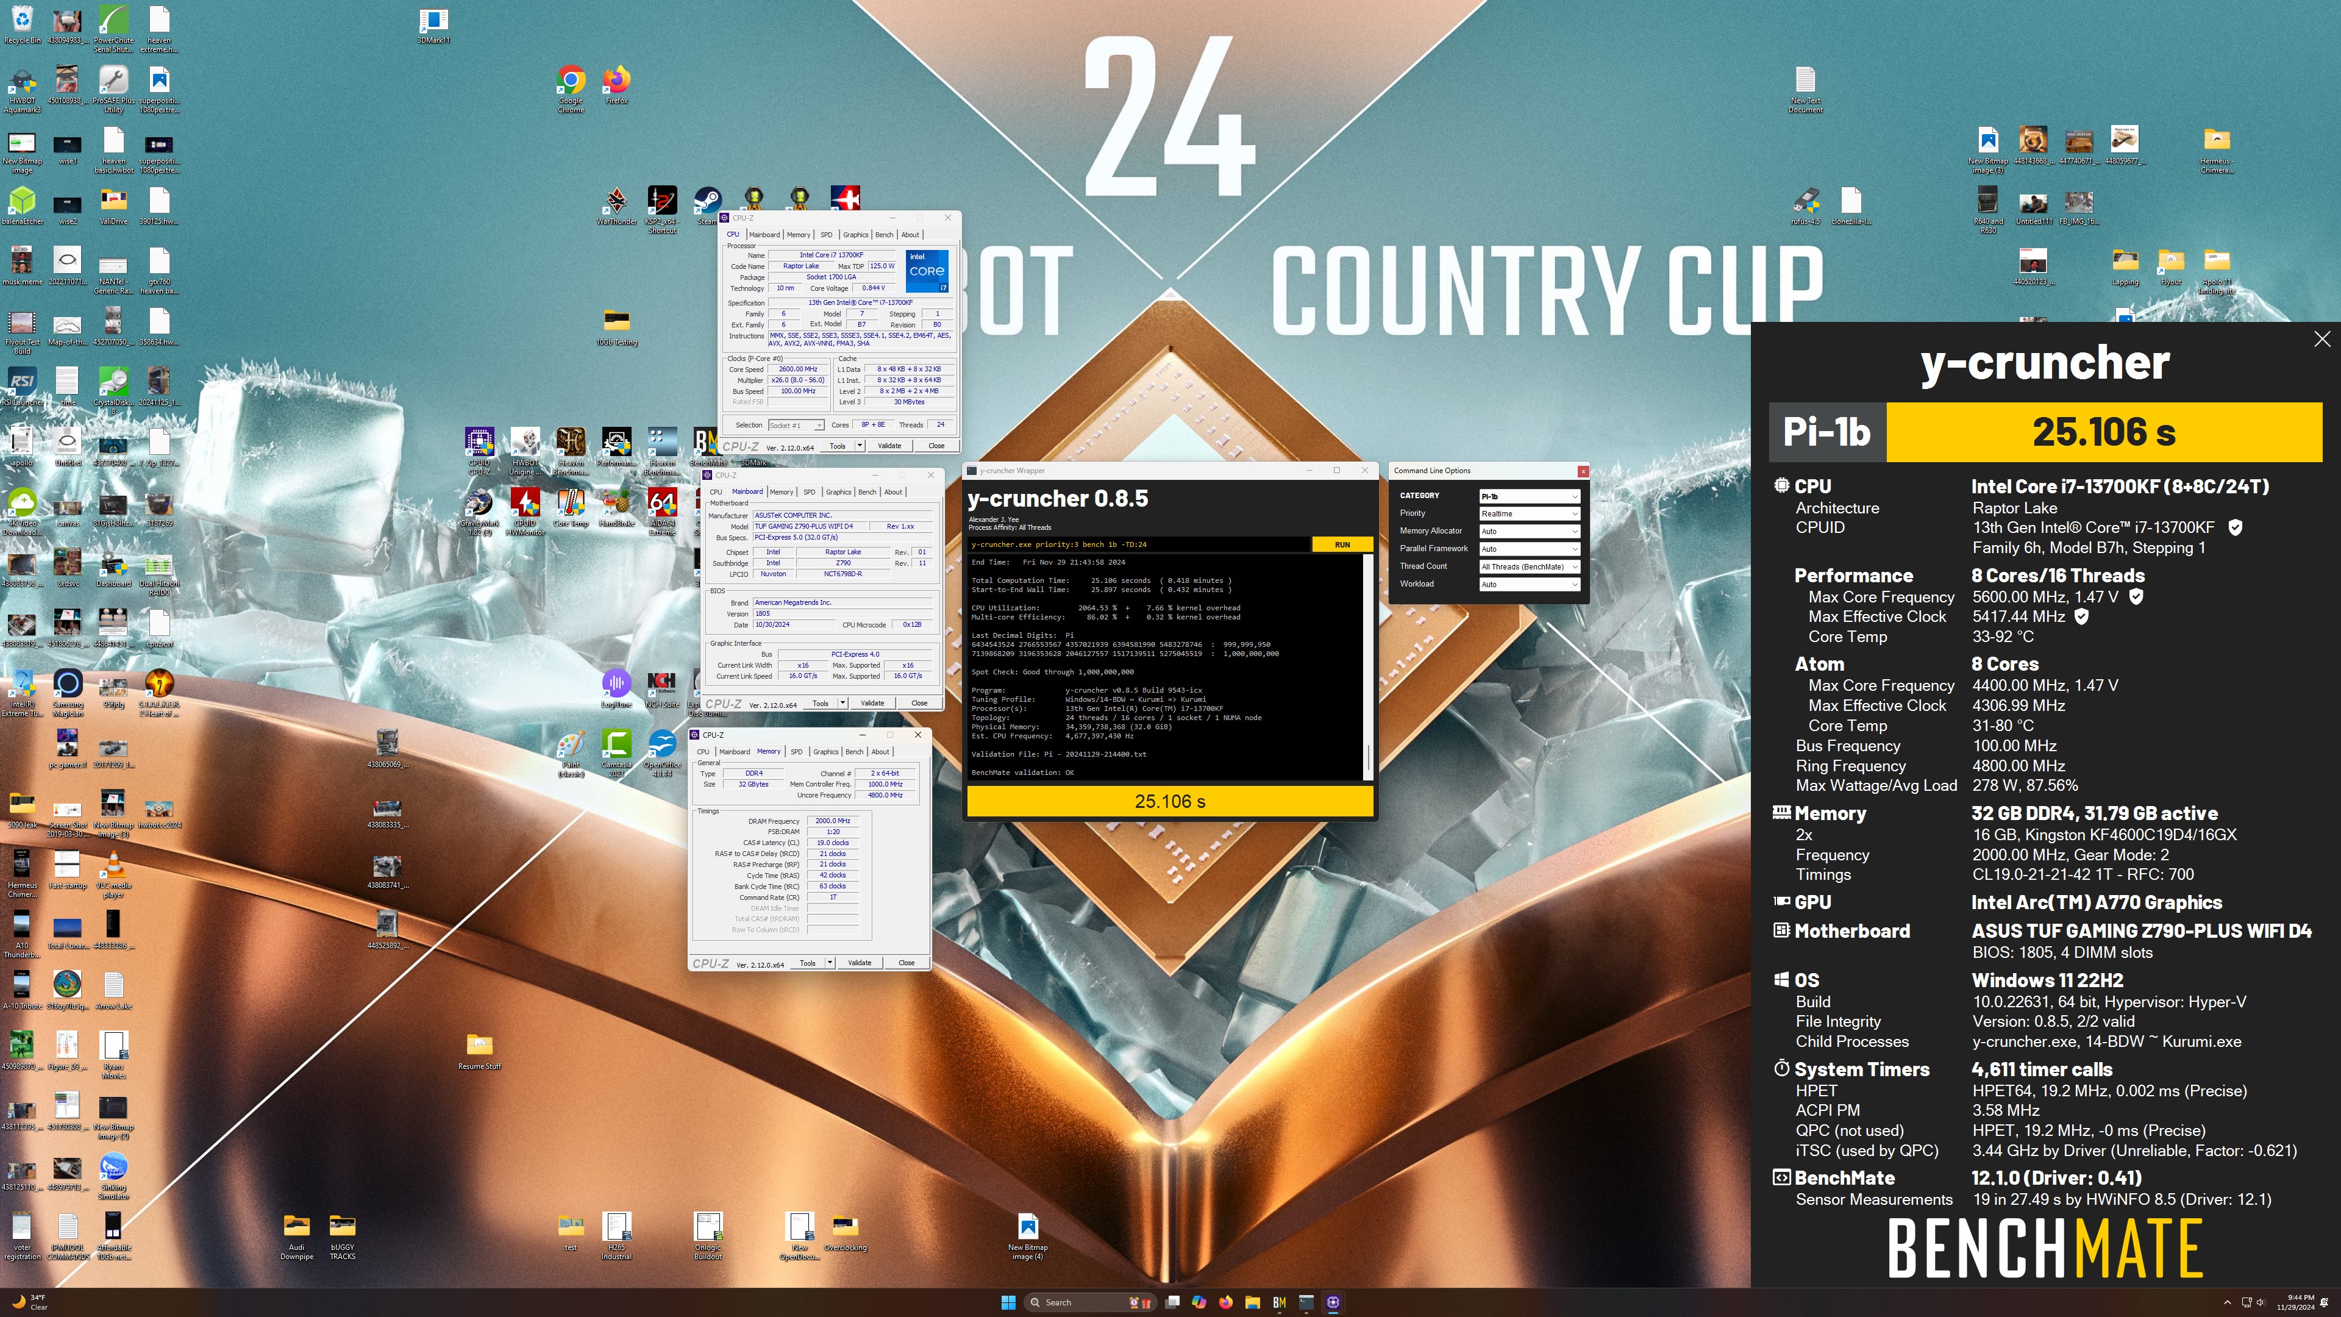Close the Command Line Options panel
The image size is (2341, 1317).
click(x=1583, y=471)
